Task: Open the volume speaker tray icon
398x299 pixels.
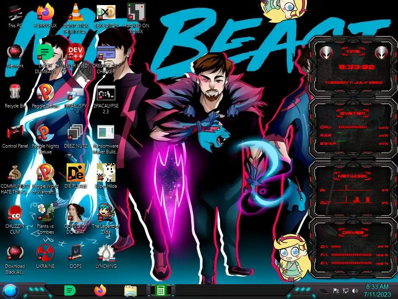Action: tap(355, 290)
